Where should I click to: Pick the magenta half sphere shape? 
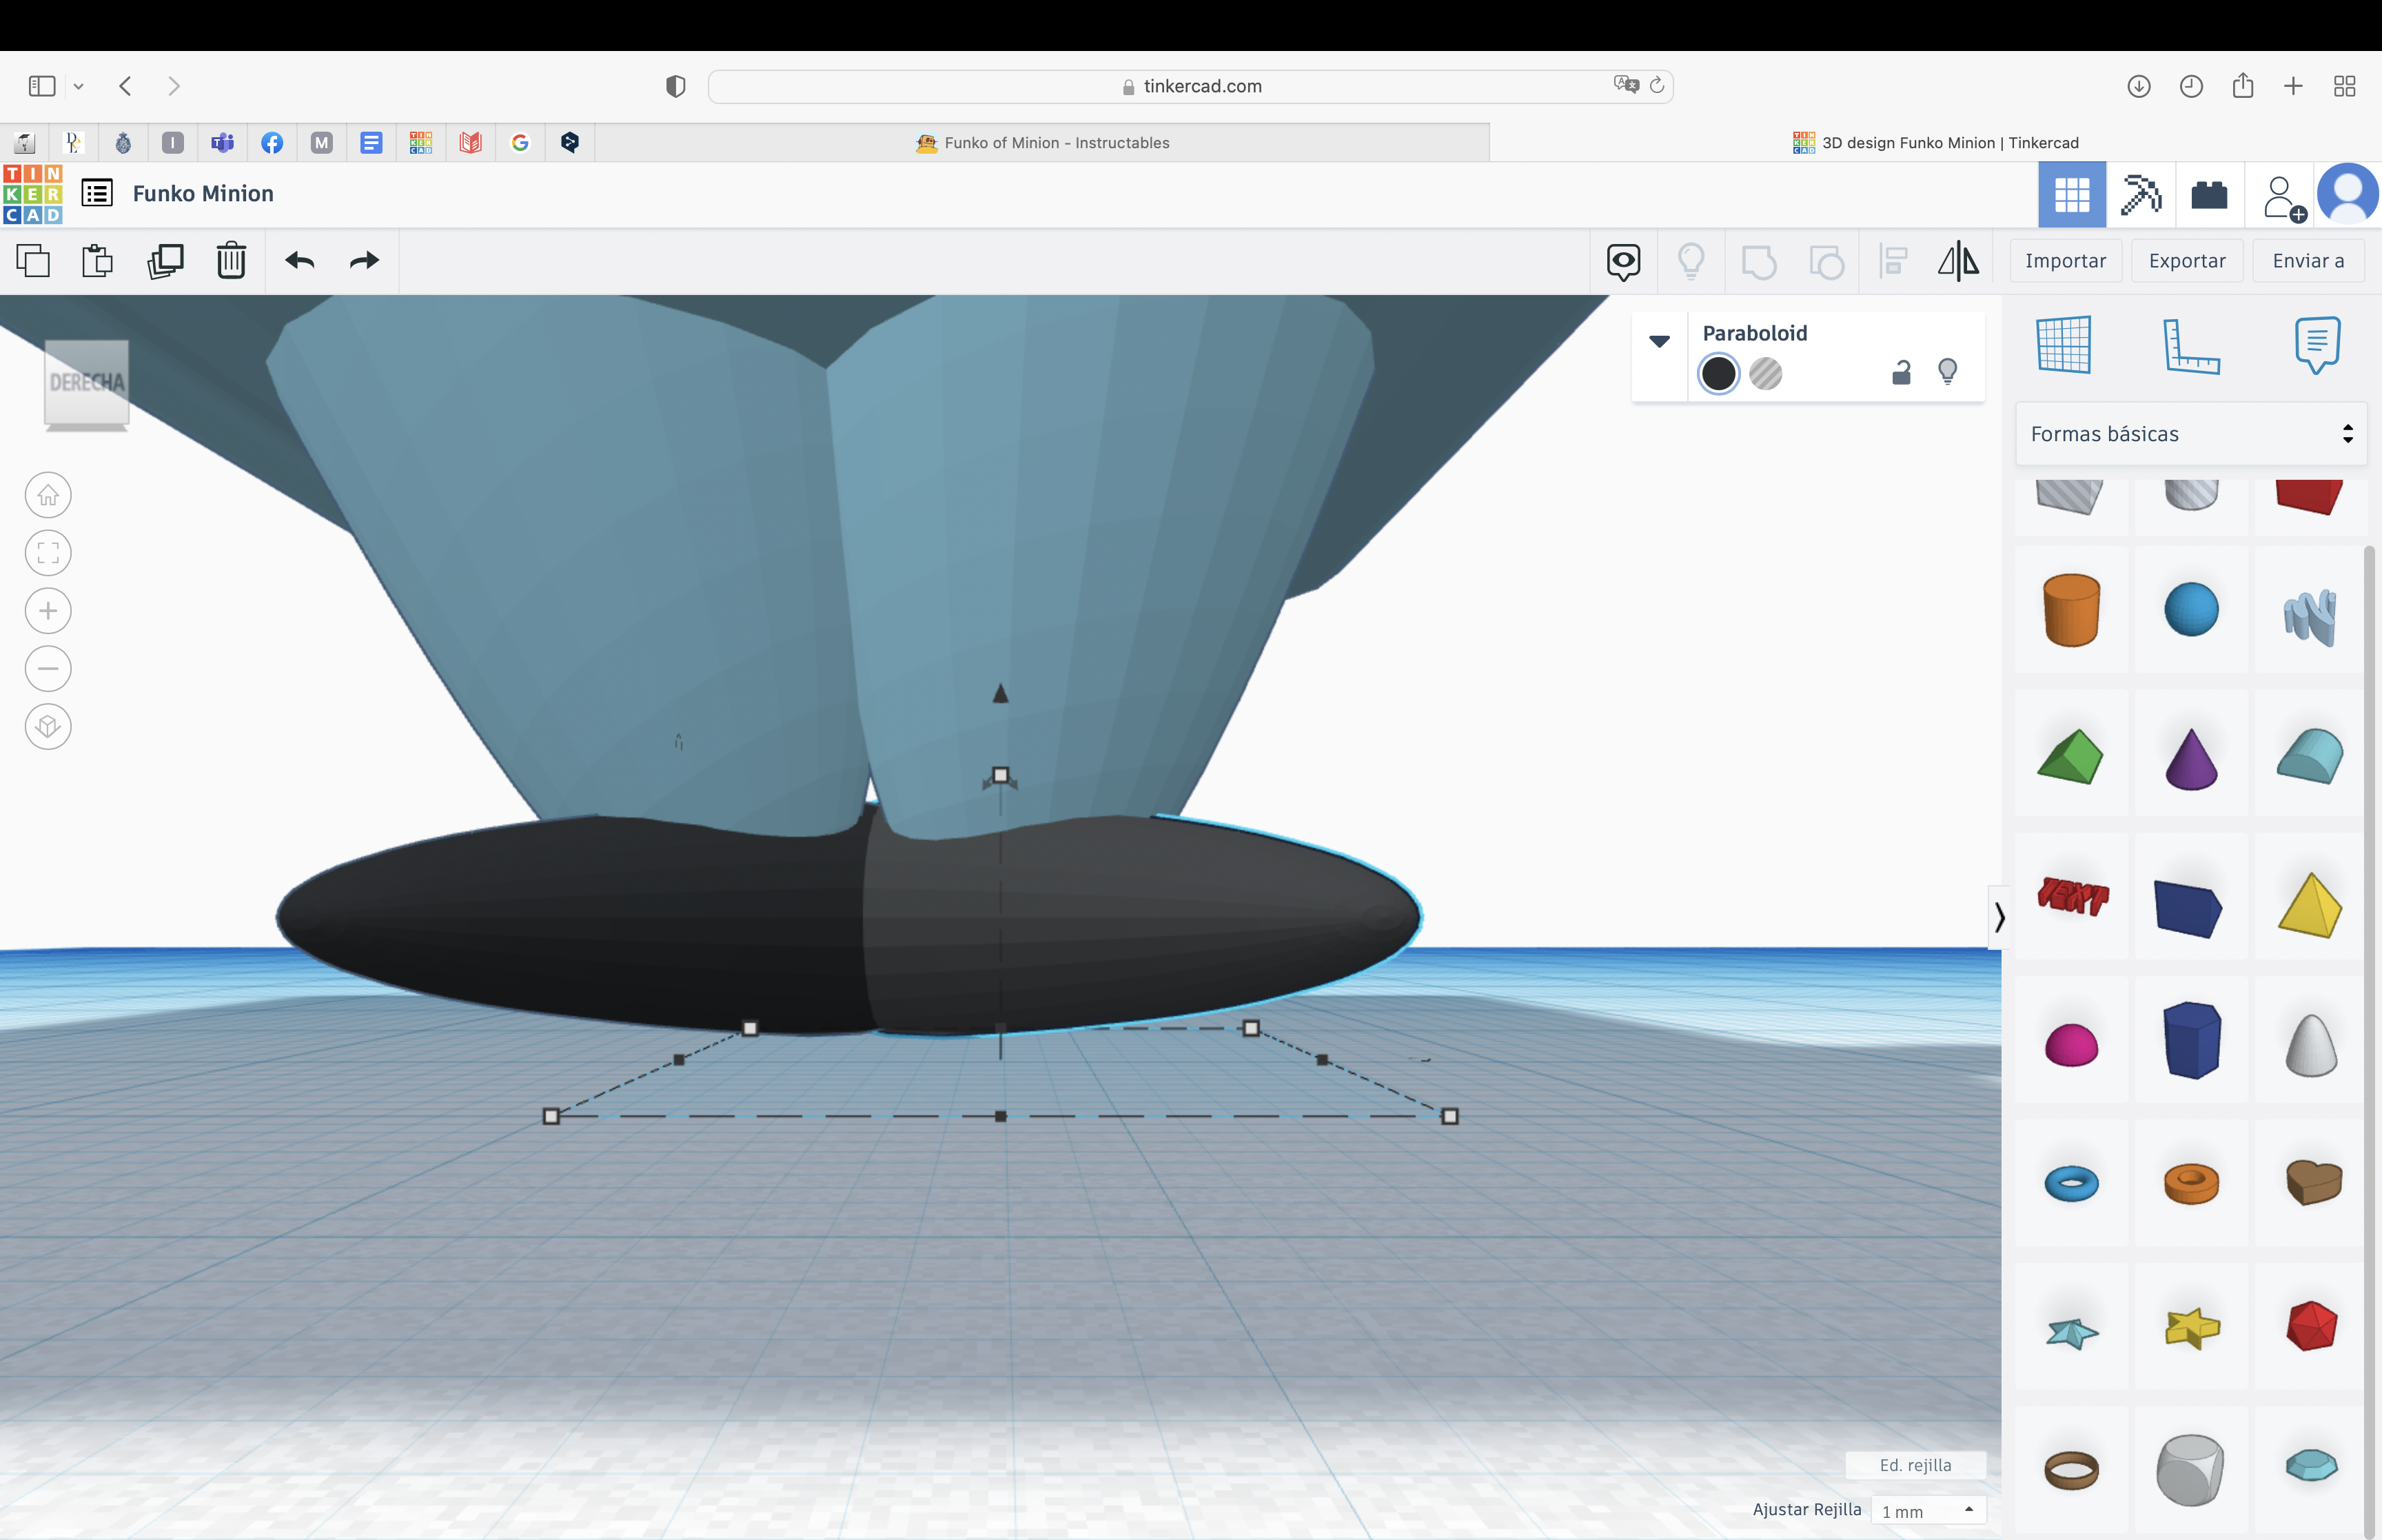point(2071,1046)
